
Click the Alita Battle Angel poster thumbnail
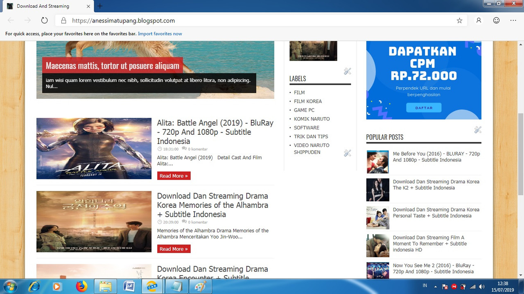tap(94, 149)
